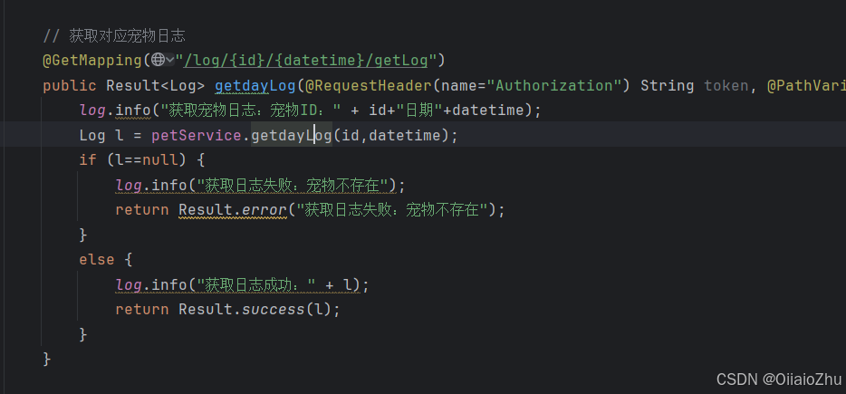Click the Result<Log> return type

click(156, 85)
